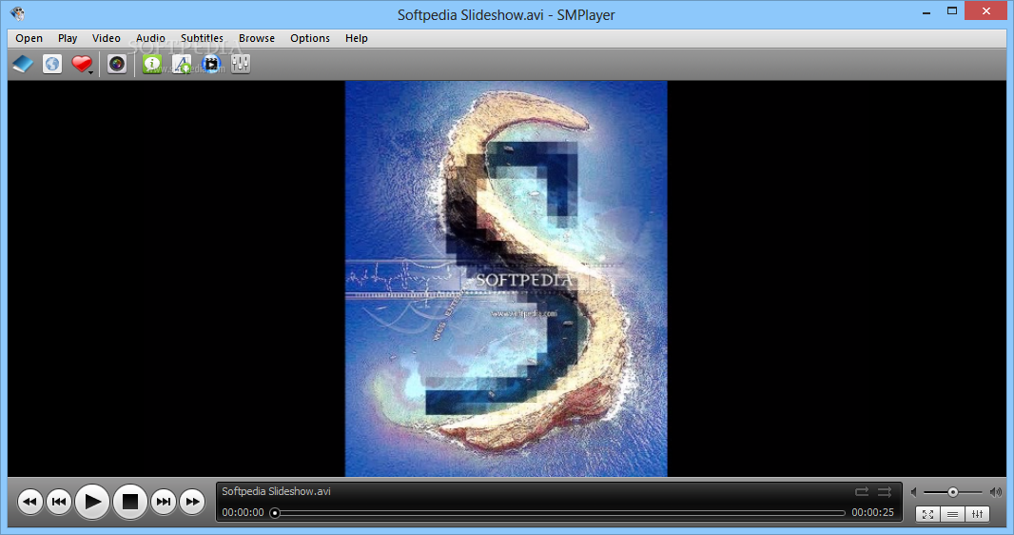Viewport: 1014px width, 535px height.
Task: Open the Open menu
Action: click(x=29, y=38)
